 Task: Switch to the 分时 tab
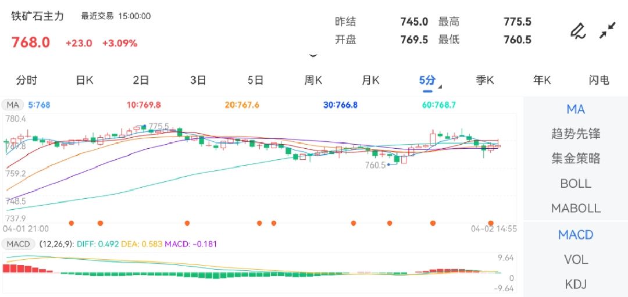click(26, 81)
